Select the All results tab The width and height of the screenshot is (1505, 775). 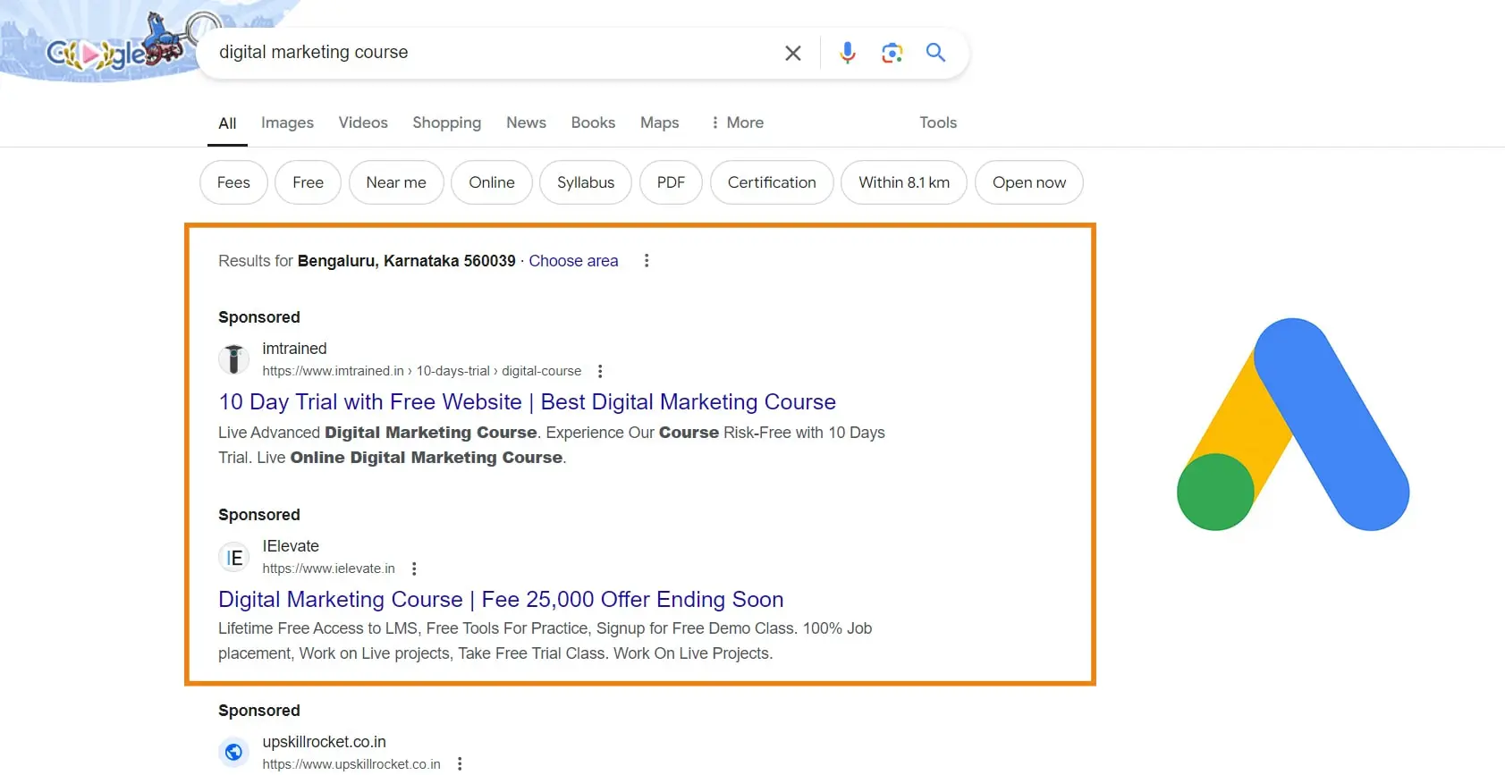[x=227, y=123]
